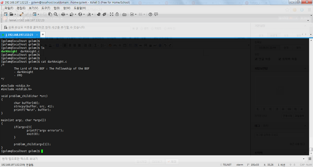
Task: Click the Lock screen padlock icon
Action: tap(117, 14)
